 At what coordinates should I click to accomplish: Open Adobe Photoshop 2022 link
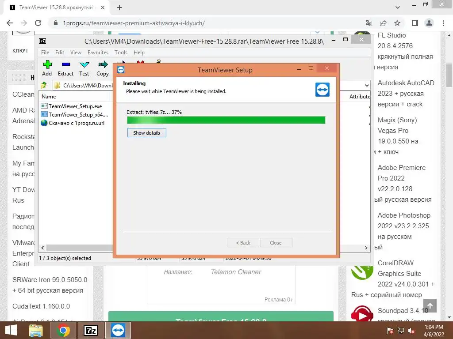[x=404, y=226]
